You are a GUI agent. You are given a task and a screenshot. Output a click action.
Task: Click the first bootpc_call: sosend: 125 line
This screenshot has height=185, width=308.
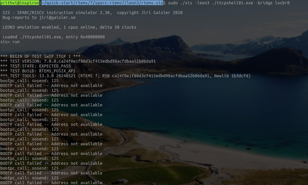[29, 81]
